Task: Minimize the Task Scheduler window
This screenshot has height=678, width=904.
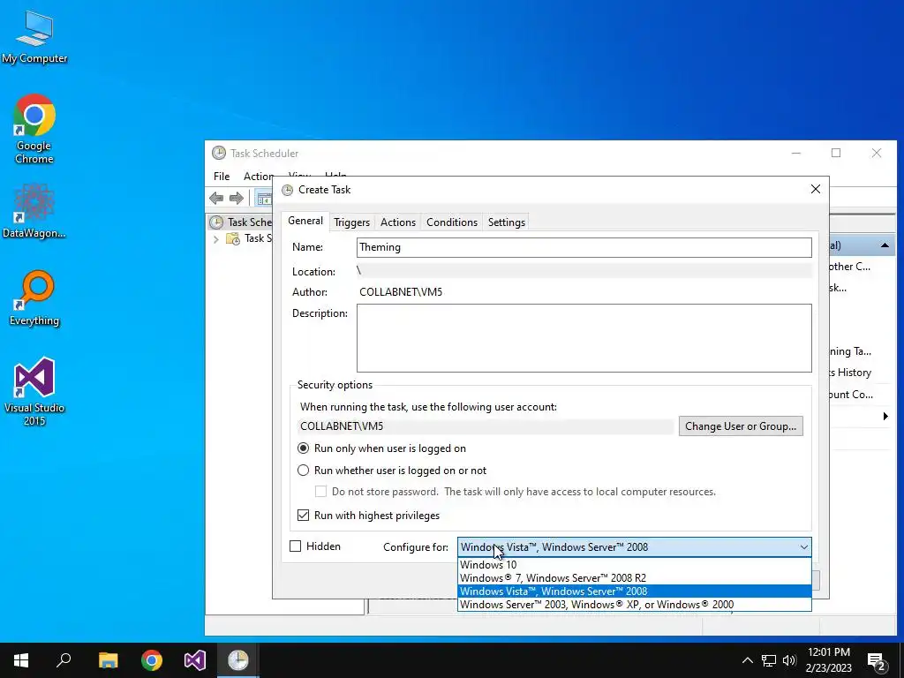Action: 796,153
